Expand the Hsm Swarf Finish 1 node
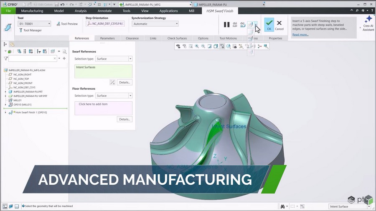This screenshot has width=376, height=211. [x=5, y=113]
